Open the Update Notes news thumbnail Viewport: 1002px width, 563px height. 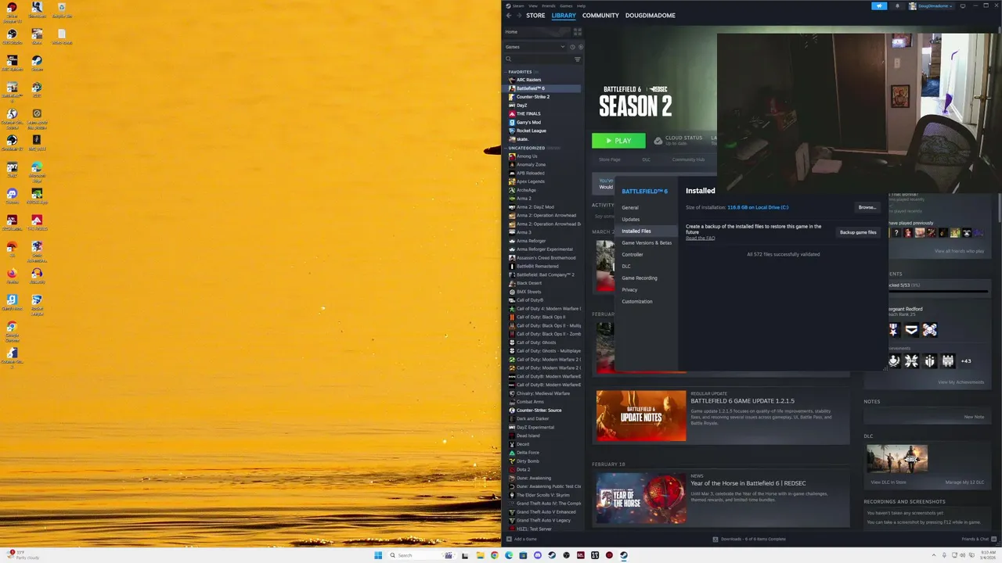641,416
